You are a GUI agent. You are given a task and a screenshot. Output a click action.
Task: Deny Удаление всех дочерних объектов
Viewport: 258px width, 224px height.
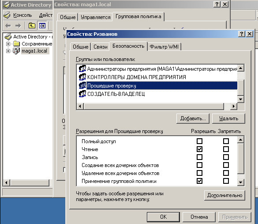pyautogui.click(x=226, y=173)
